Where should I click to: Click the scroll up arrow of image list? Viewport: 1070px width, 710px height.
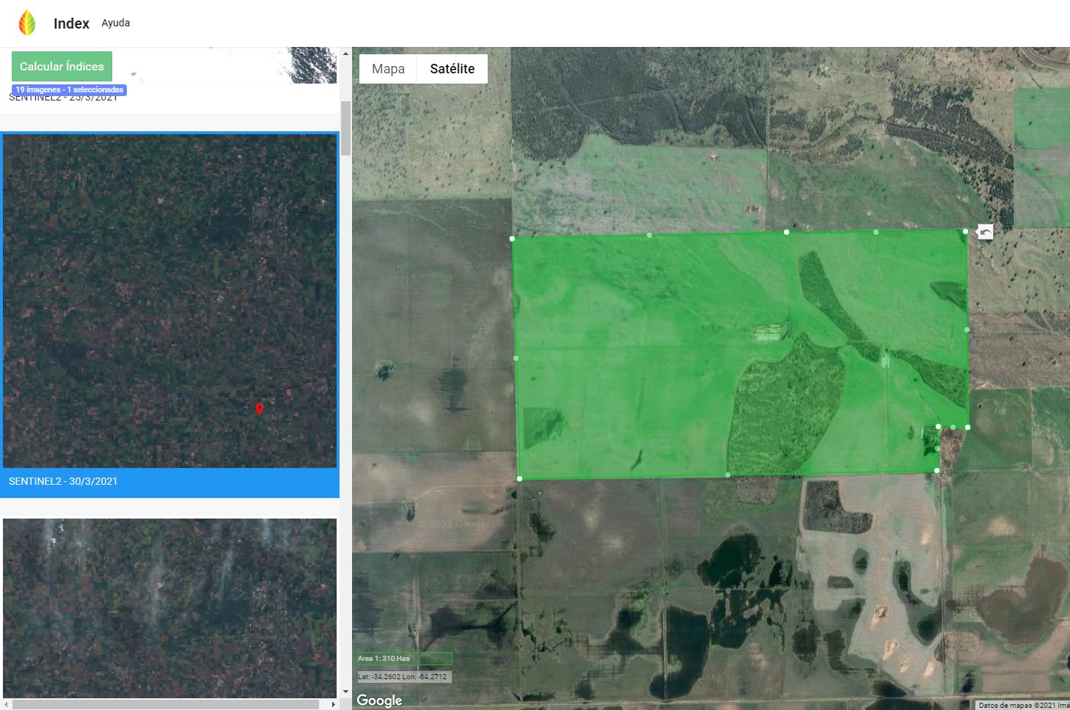tap(345, 54)
